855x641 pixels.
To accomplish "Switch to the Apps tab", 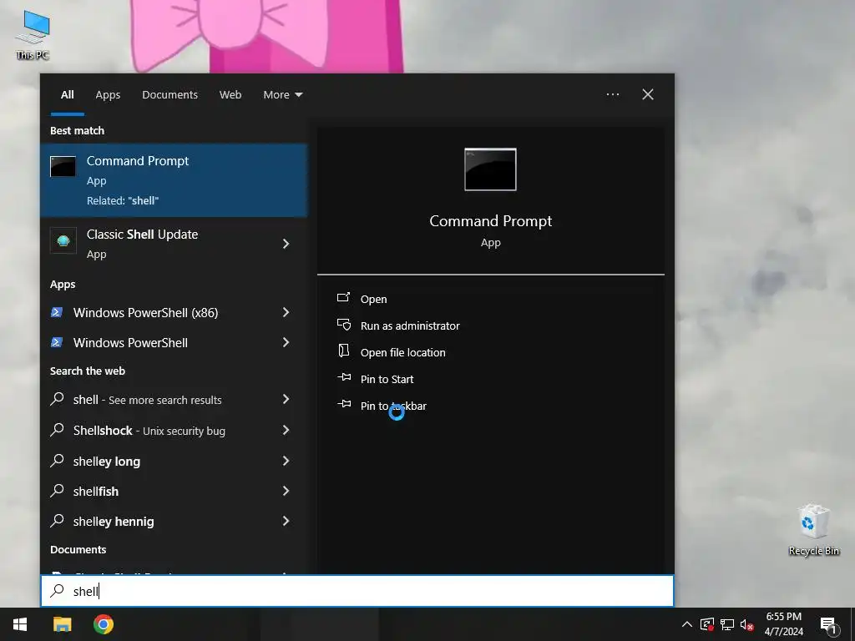I will [x=108, y=95].
